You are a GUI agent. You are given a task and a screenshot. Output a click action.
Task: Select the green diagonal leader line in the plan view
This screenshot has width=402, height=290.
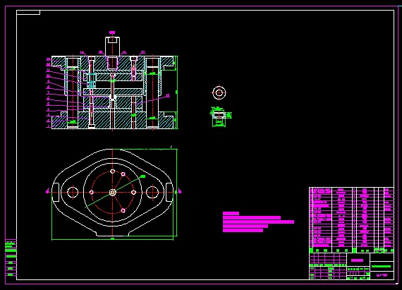coord(115,191)
